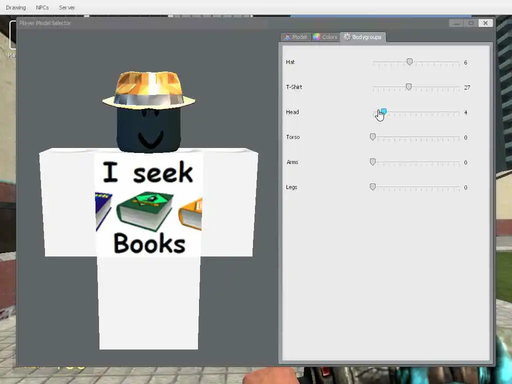Click the Legs value 0

coord(465,188)
